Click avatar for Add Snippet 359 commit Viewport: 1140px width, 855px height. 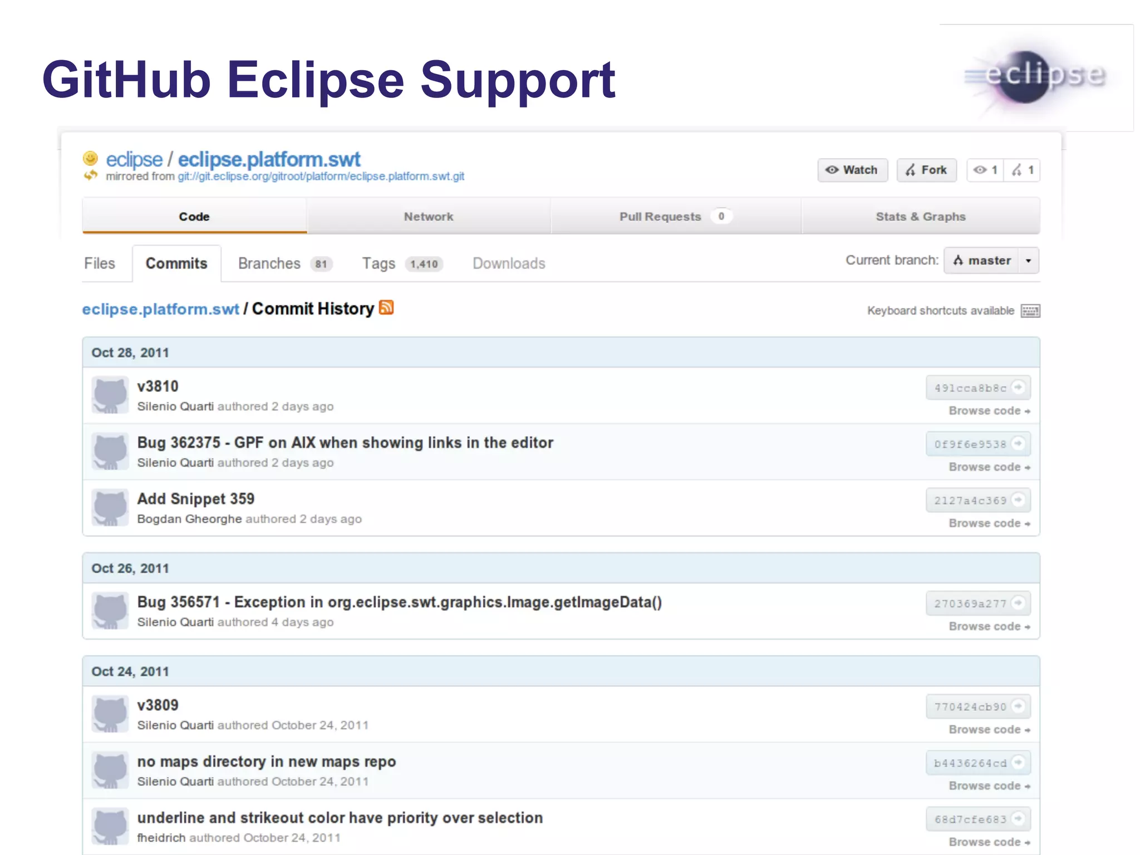click(x=110, y=508)
